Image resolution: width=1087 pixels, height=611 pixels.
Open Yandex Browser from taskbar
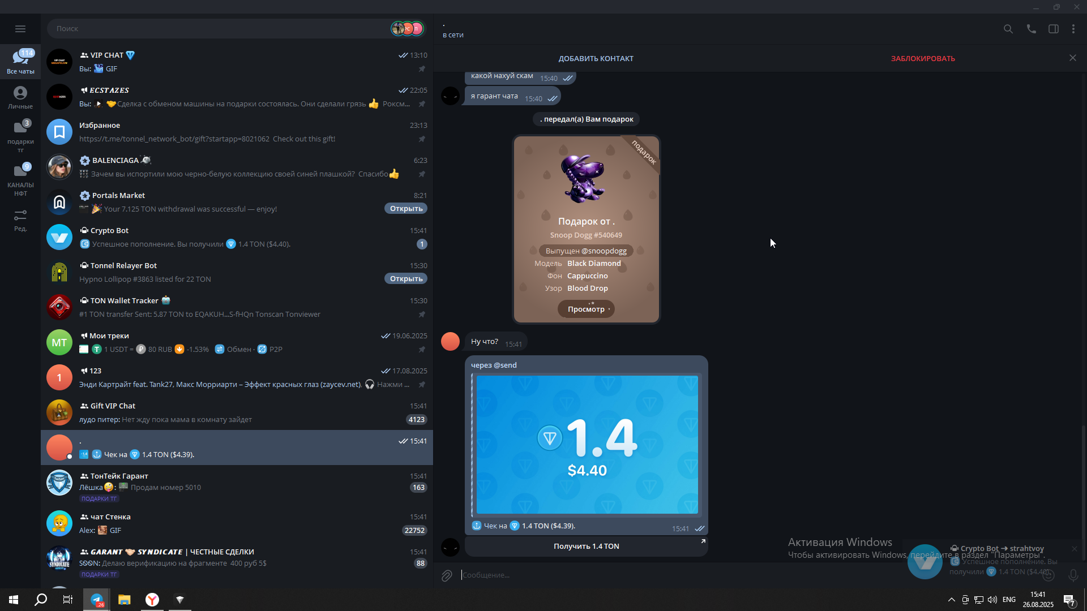click(x=152, y=600)
